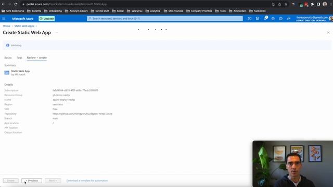The height and width of the screenshot is (187, 333).
Task: Click the main branch value
Action: tap(55, 118)
